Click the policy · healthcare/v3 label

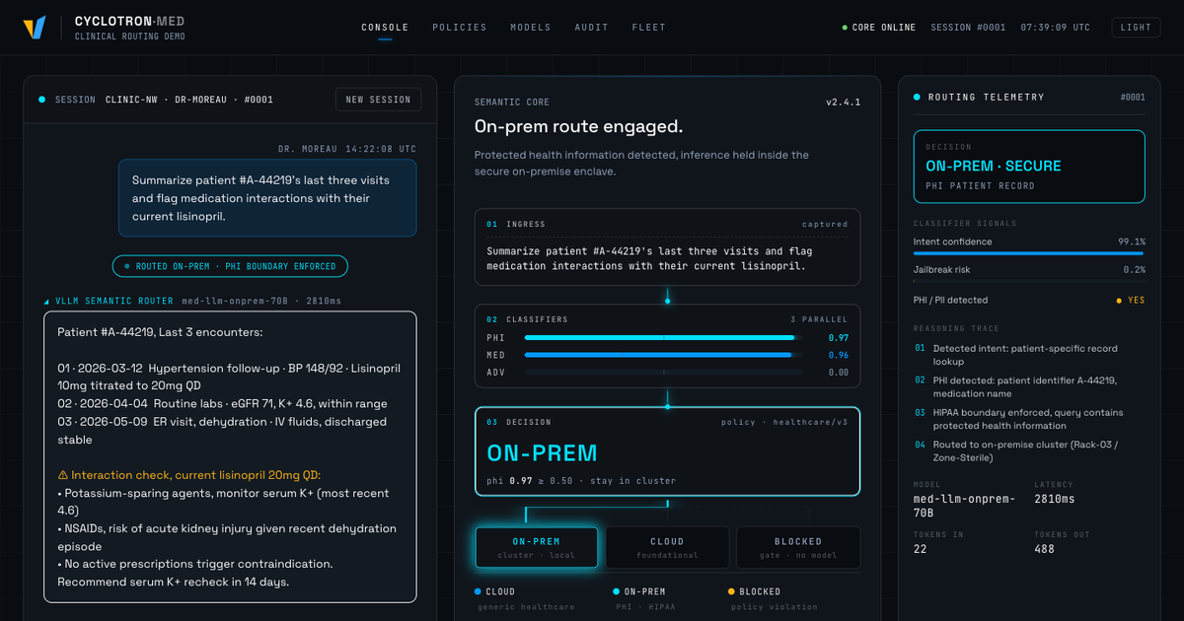pos(784,422)
